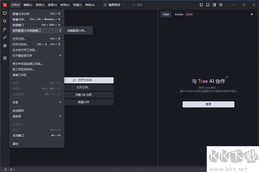Click the 打开文件夹... welcome button
The height and width of the screenshot is (172, 259).
[x=89, y=80]
